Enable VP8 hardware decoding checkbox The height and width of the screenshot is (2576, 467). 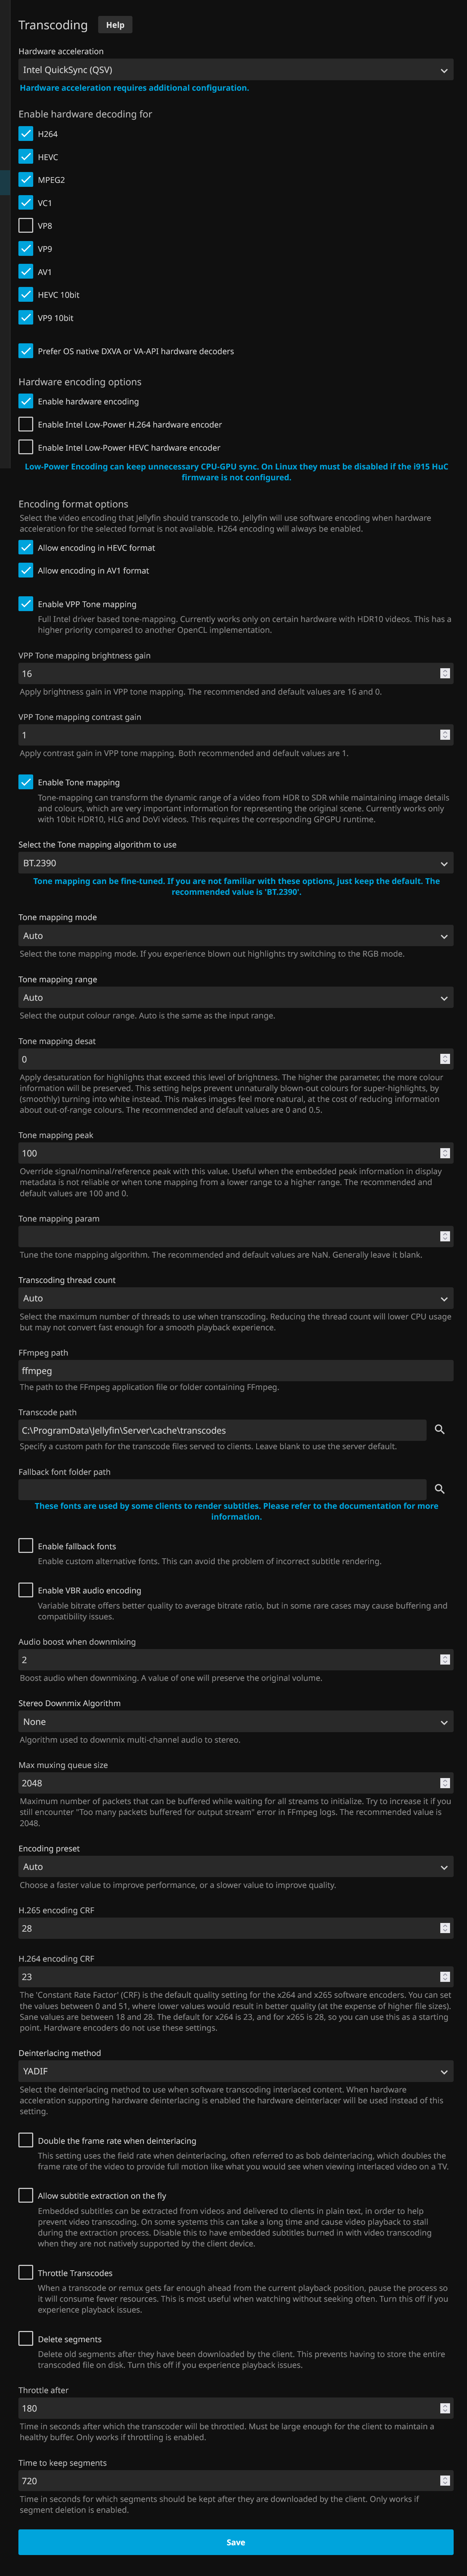coord(26,226)
